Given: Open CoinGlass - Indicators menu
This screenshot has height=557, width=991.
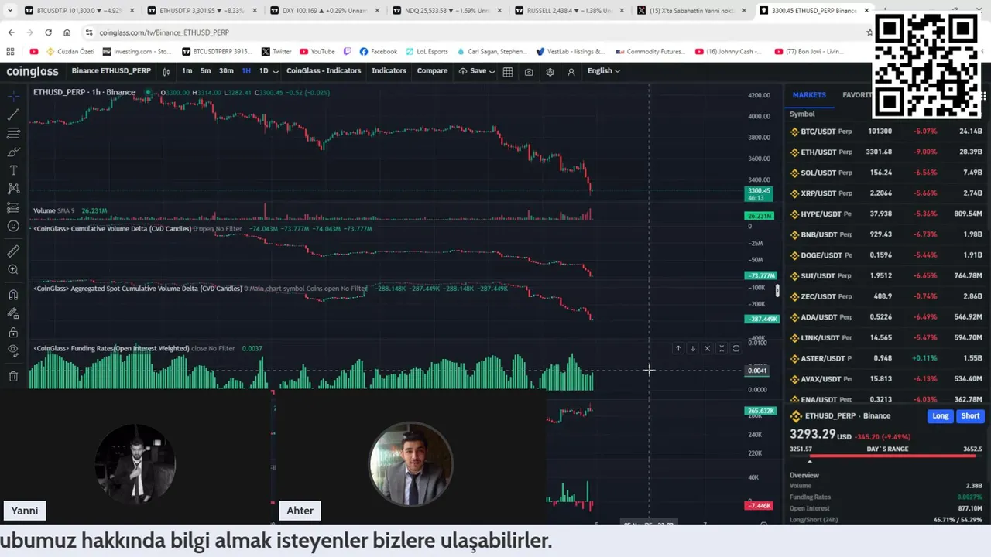Looking at the screenshot, I should pyautogui.click(x=324, y=70).
